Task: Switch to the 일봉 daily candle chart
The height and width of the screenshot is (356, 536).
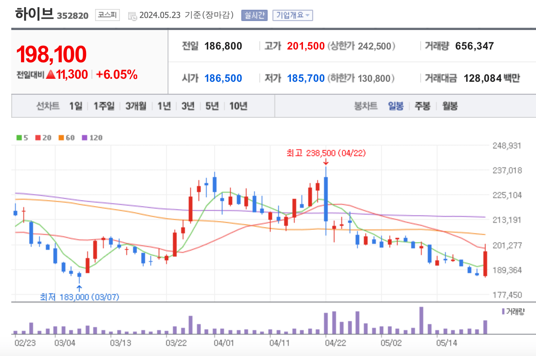Action: coord(396,106)
